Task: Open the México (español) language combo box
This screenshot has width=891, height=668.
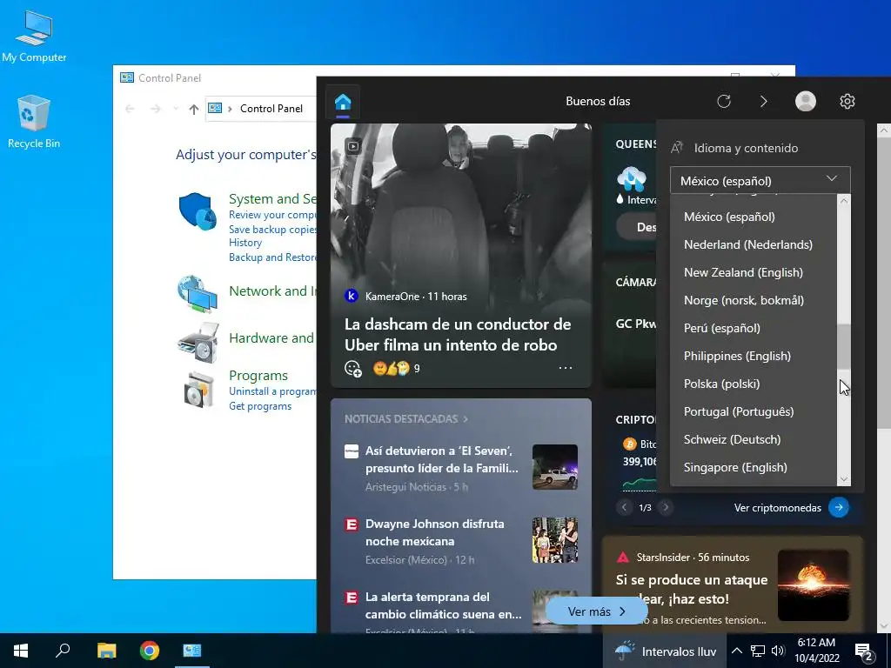Action: click(760, 181)
